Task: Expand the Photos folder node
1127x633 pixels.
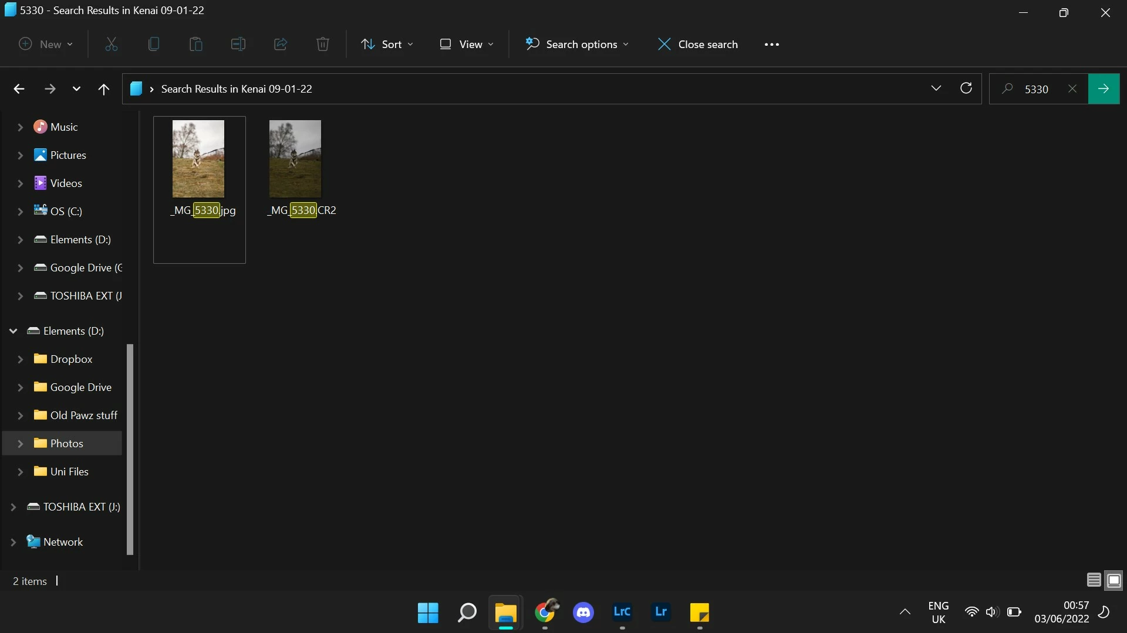Action: click(20, 443)
